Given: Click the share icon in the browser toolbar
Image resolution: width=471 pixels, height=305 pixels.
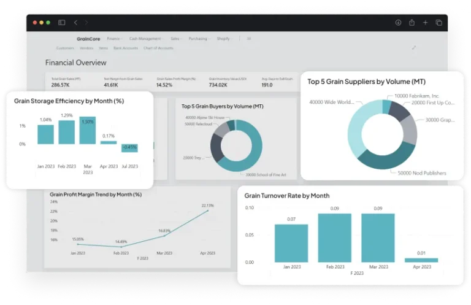Looking at the screenshot, I should click(412, 23).
